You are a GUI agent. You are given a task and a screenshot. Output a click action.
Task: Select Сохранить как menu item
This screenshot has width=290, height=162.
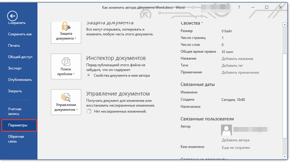[20, 34]
